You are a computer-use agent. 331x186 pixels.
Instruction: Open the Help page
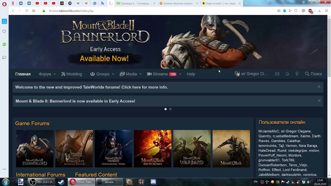point(191,74)
